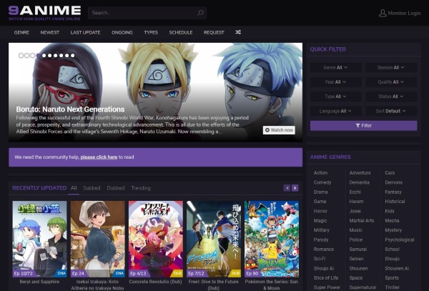Click the random shuffle icon in navbar
The image size is (429, 291).
click(x=238, y=32)
